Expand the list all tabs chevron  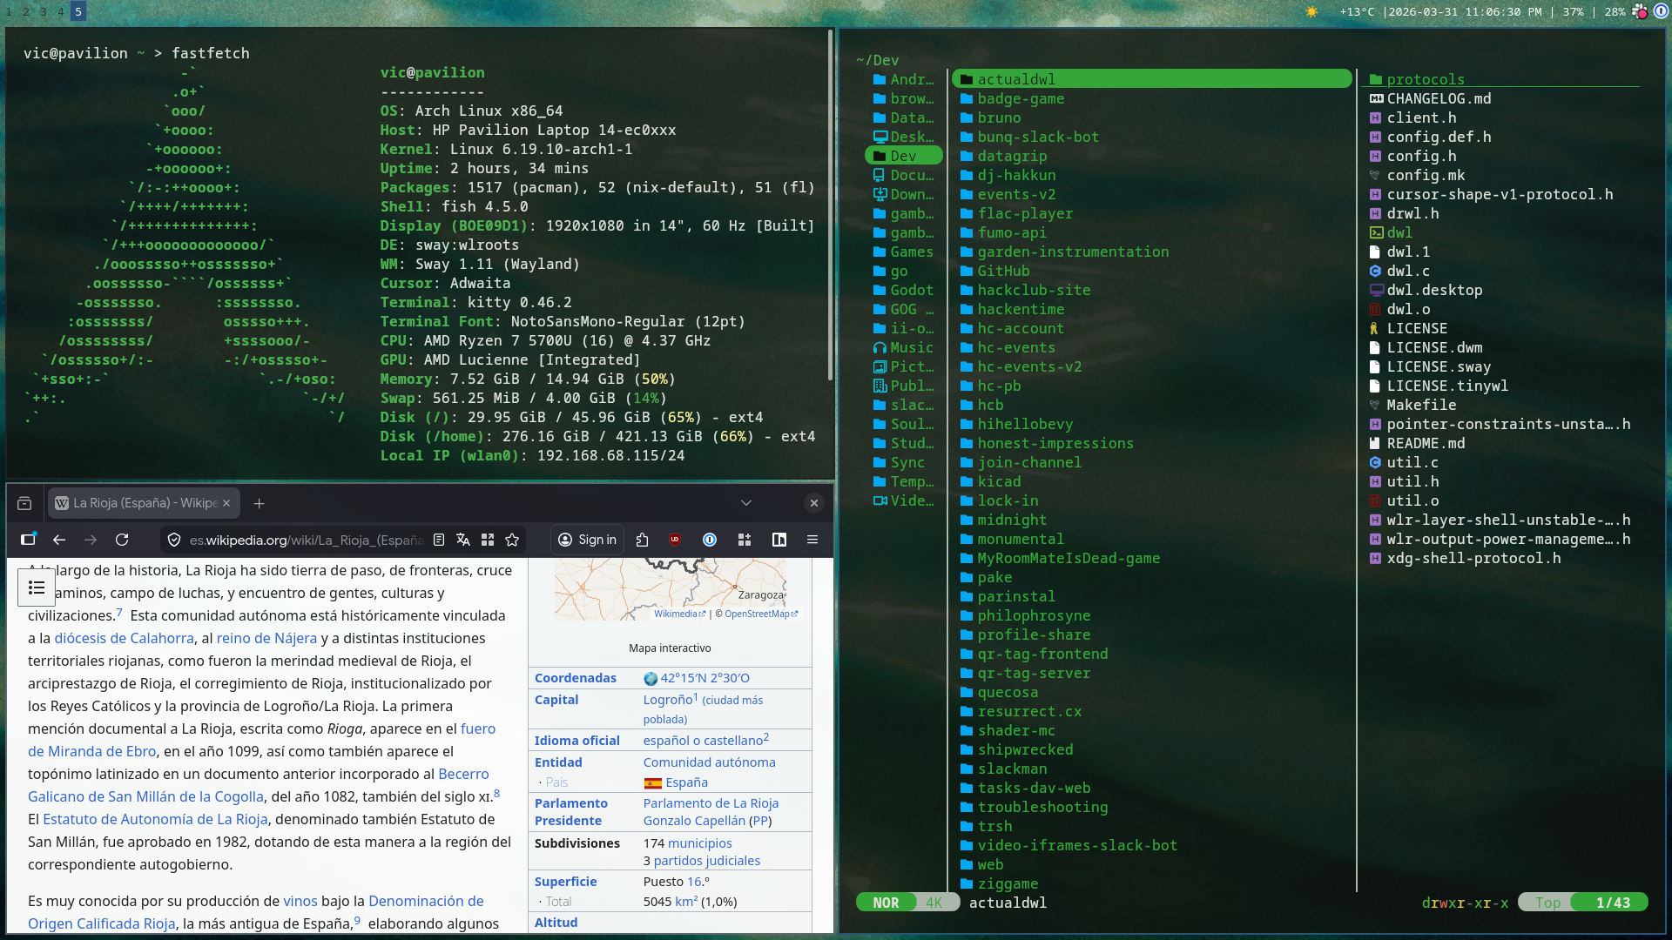click(x=746, y=503)
